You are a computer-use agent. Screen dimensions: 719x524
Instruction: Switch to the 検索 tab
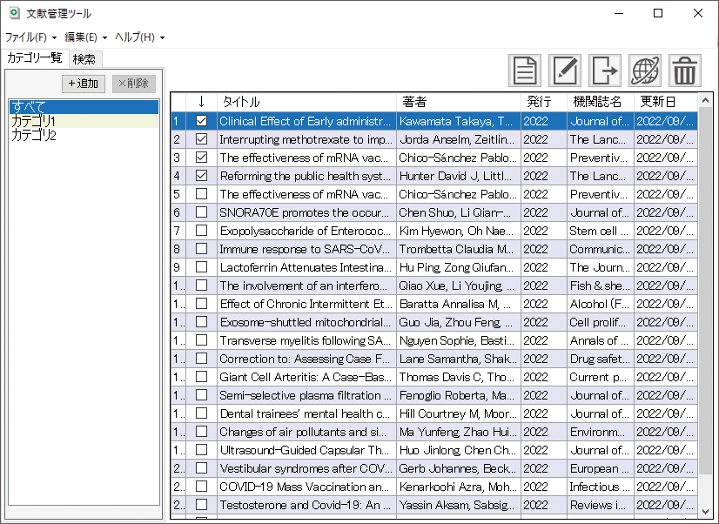click(84, 59)
